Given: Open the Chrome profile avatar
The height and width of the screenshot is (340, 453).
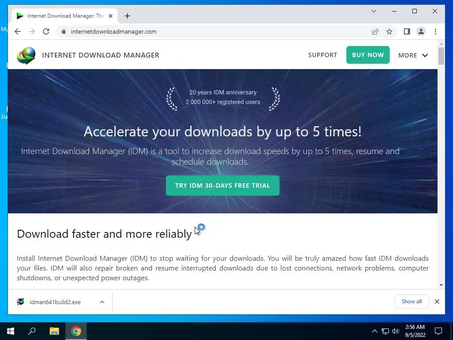Looking at the screenshot, I should 421,31.
